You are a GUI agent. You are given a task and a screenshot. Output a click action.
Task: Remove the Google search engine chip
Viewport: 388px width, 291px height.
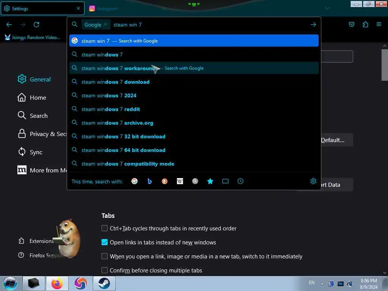click(105, 24)
